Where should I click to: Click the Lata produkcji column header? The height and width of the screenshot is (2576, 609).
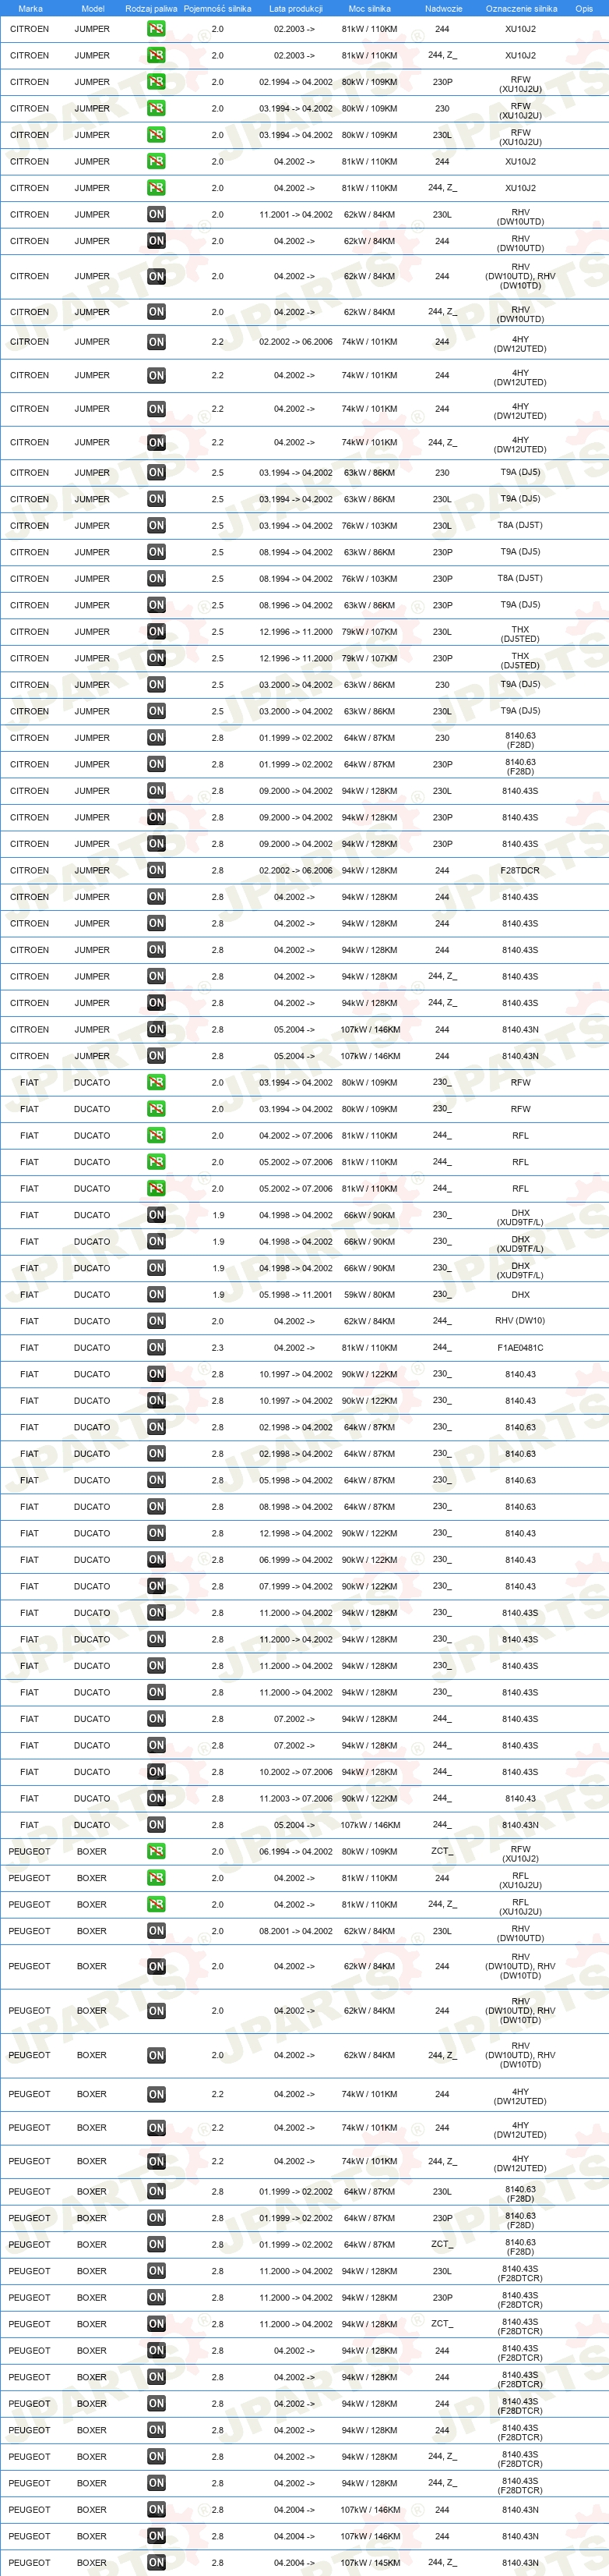coord(295,8)
